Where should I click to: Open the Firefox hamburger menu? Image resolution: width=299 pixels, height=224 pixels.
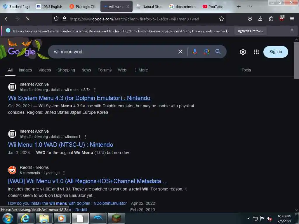point(292,19)
